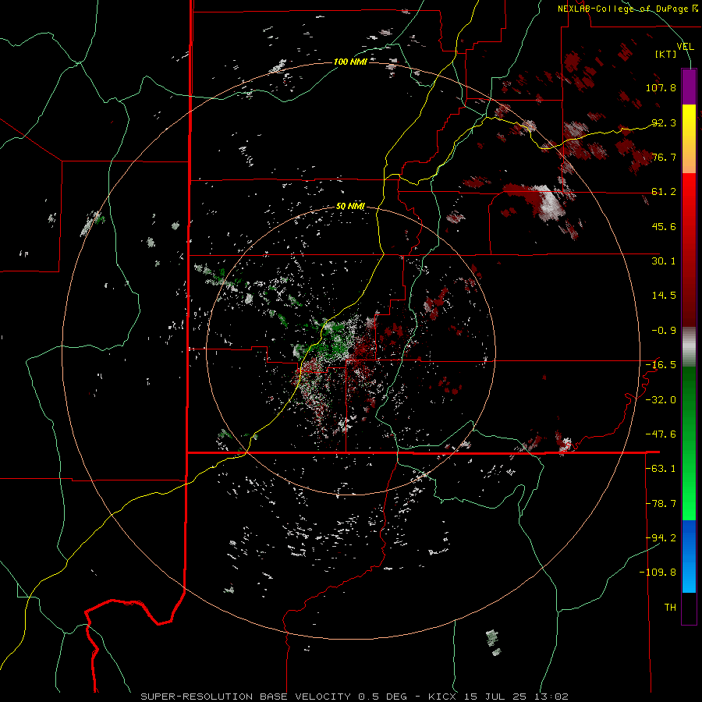This screenshot has height=702, width=702.
Task: Select the -78.7 velocity scale value
Action: pyautogui.click(x=661, y=504)
